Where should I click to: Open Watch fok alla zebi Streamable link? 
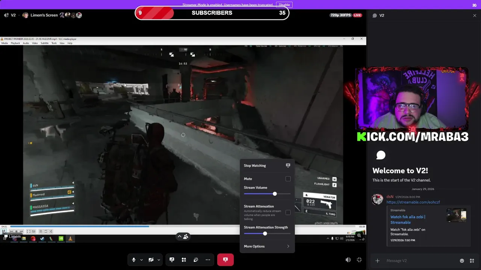click(408, 219)
